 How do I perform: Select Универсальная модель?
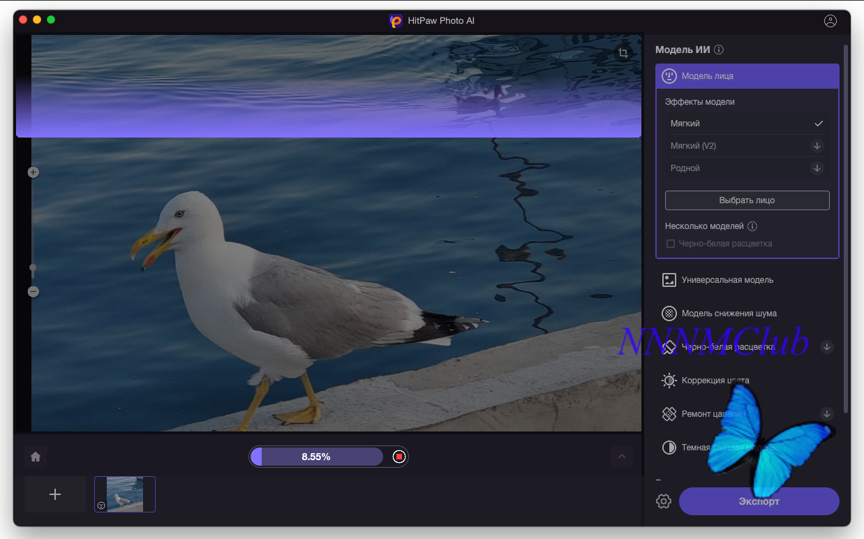727,280
